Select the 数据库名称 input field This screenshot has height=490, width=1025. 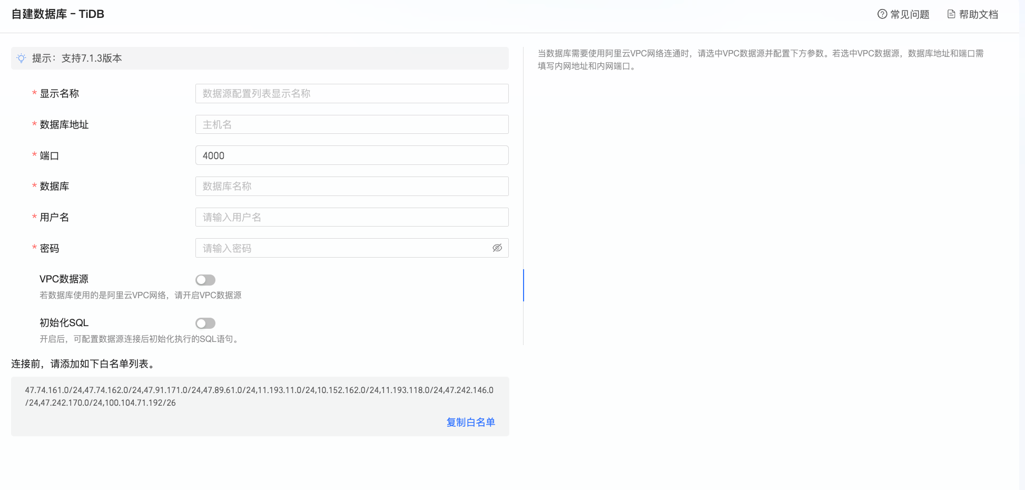352,186
